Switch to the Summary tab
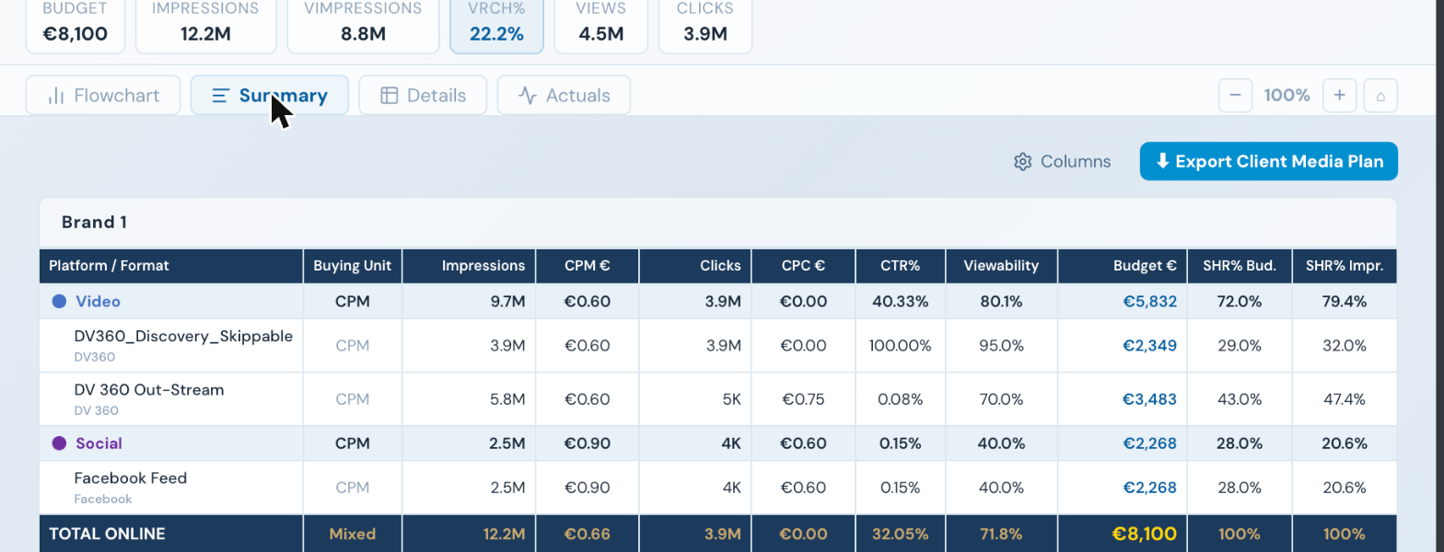 [x=270, y=96]
